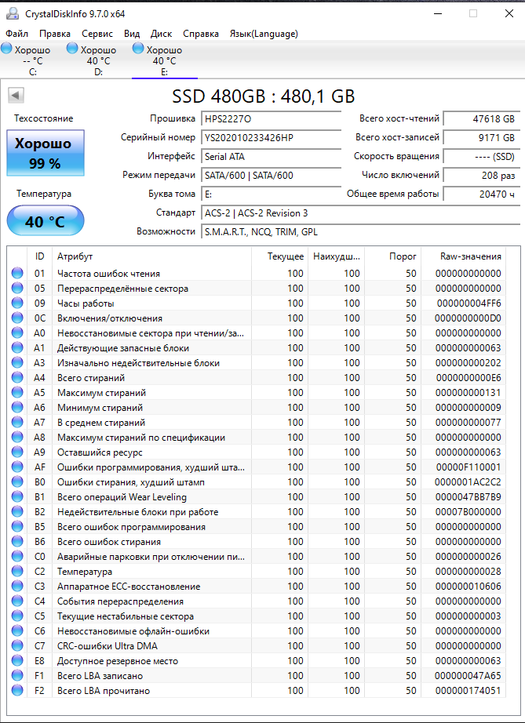This screenshot has width=525, height=723.
Task: Click status icon for row F2 Всего LBA прочитано
Action: click(17, 690)
